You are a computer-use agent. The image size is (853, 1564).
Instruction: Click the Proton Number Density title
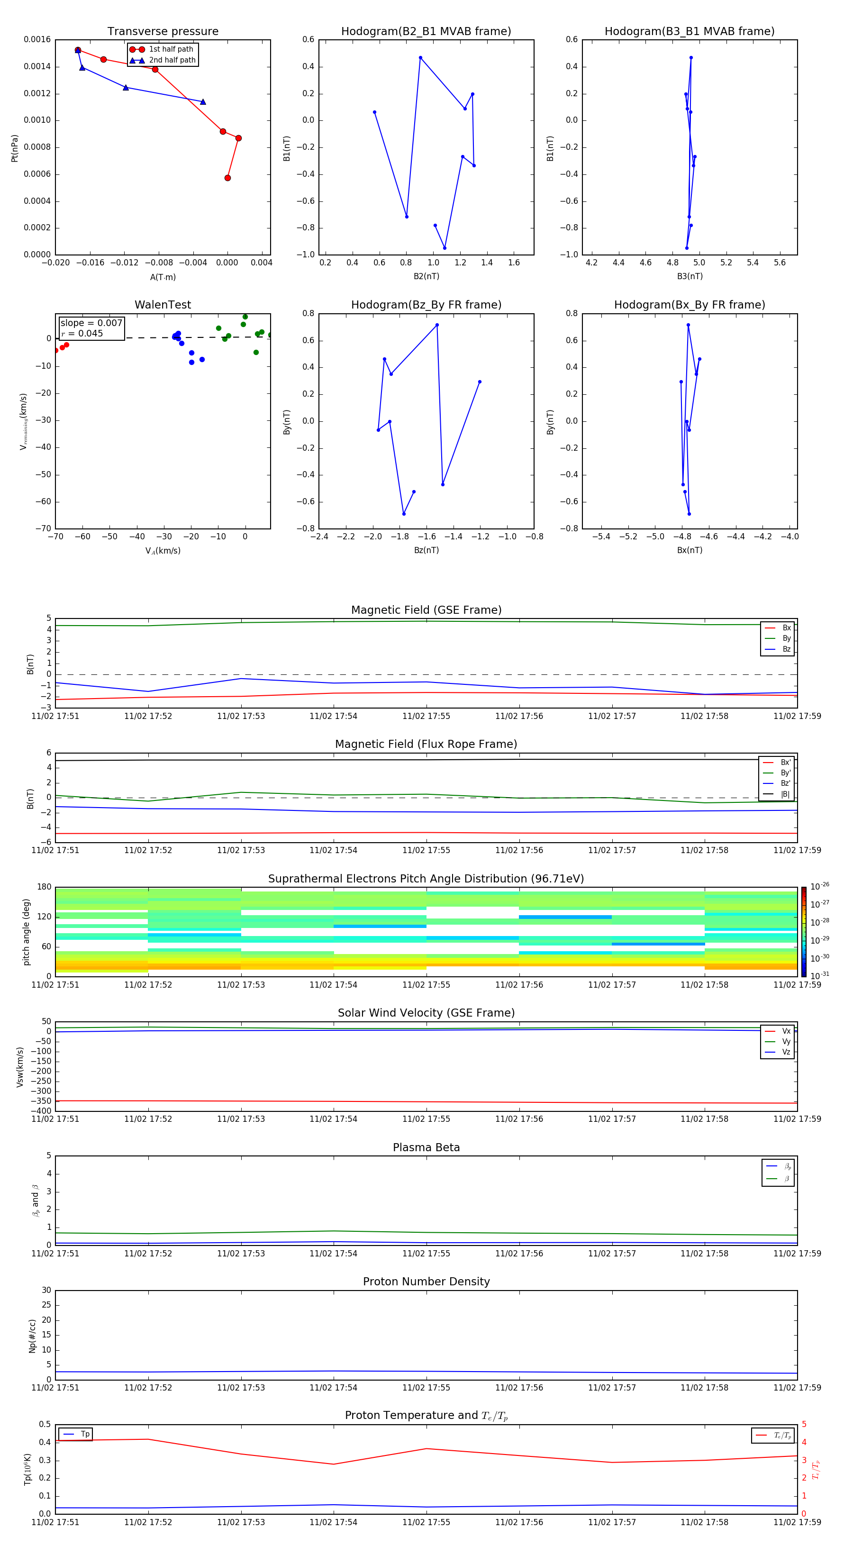pos(426,1282)
